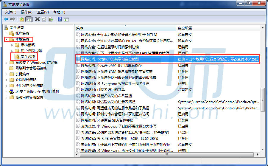Select the 安全选项 tree item
Screen dimensions: 268x166
click(27, 57)
